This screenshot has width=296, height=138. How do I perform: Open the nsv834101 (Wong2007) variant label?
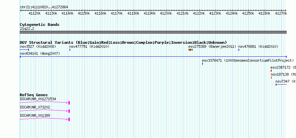(40, 54)
